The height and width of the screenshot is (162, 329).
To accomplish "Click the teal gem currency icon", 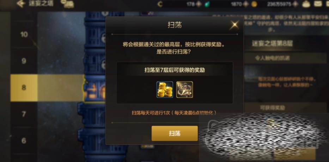I will click(x=207, y=4).
